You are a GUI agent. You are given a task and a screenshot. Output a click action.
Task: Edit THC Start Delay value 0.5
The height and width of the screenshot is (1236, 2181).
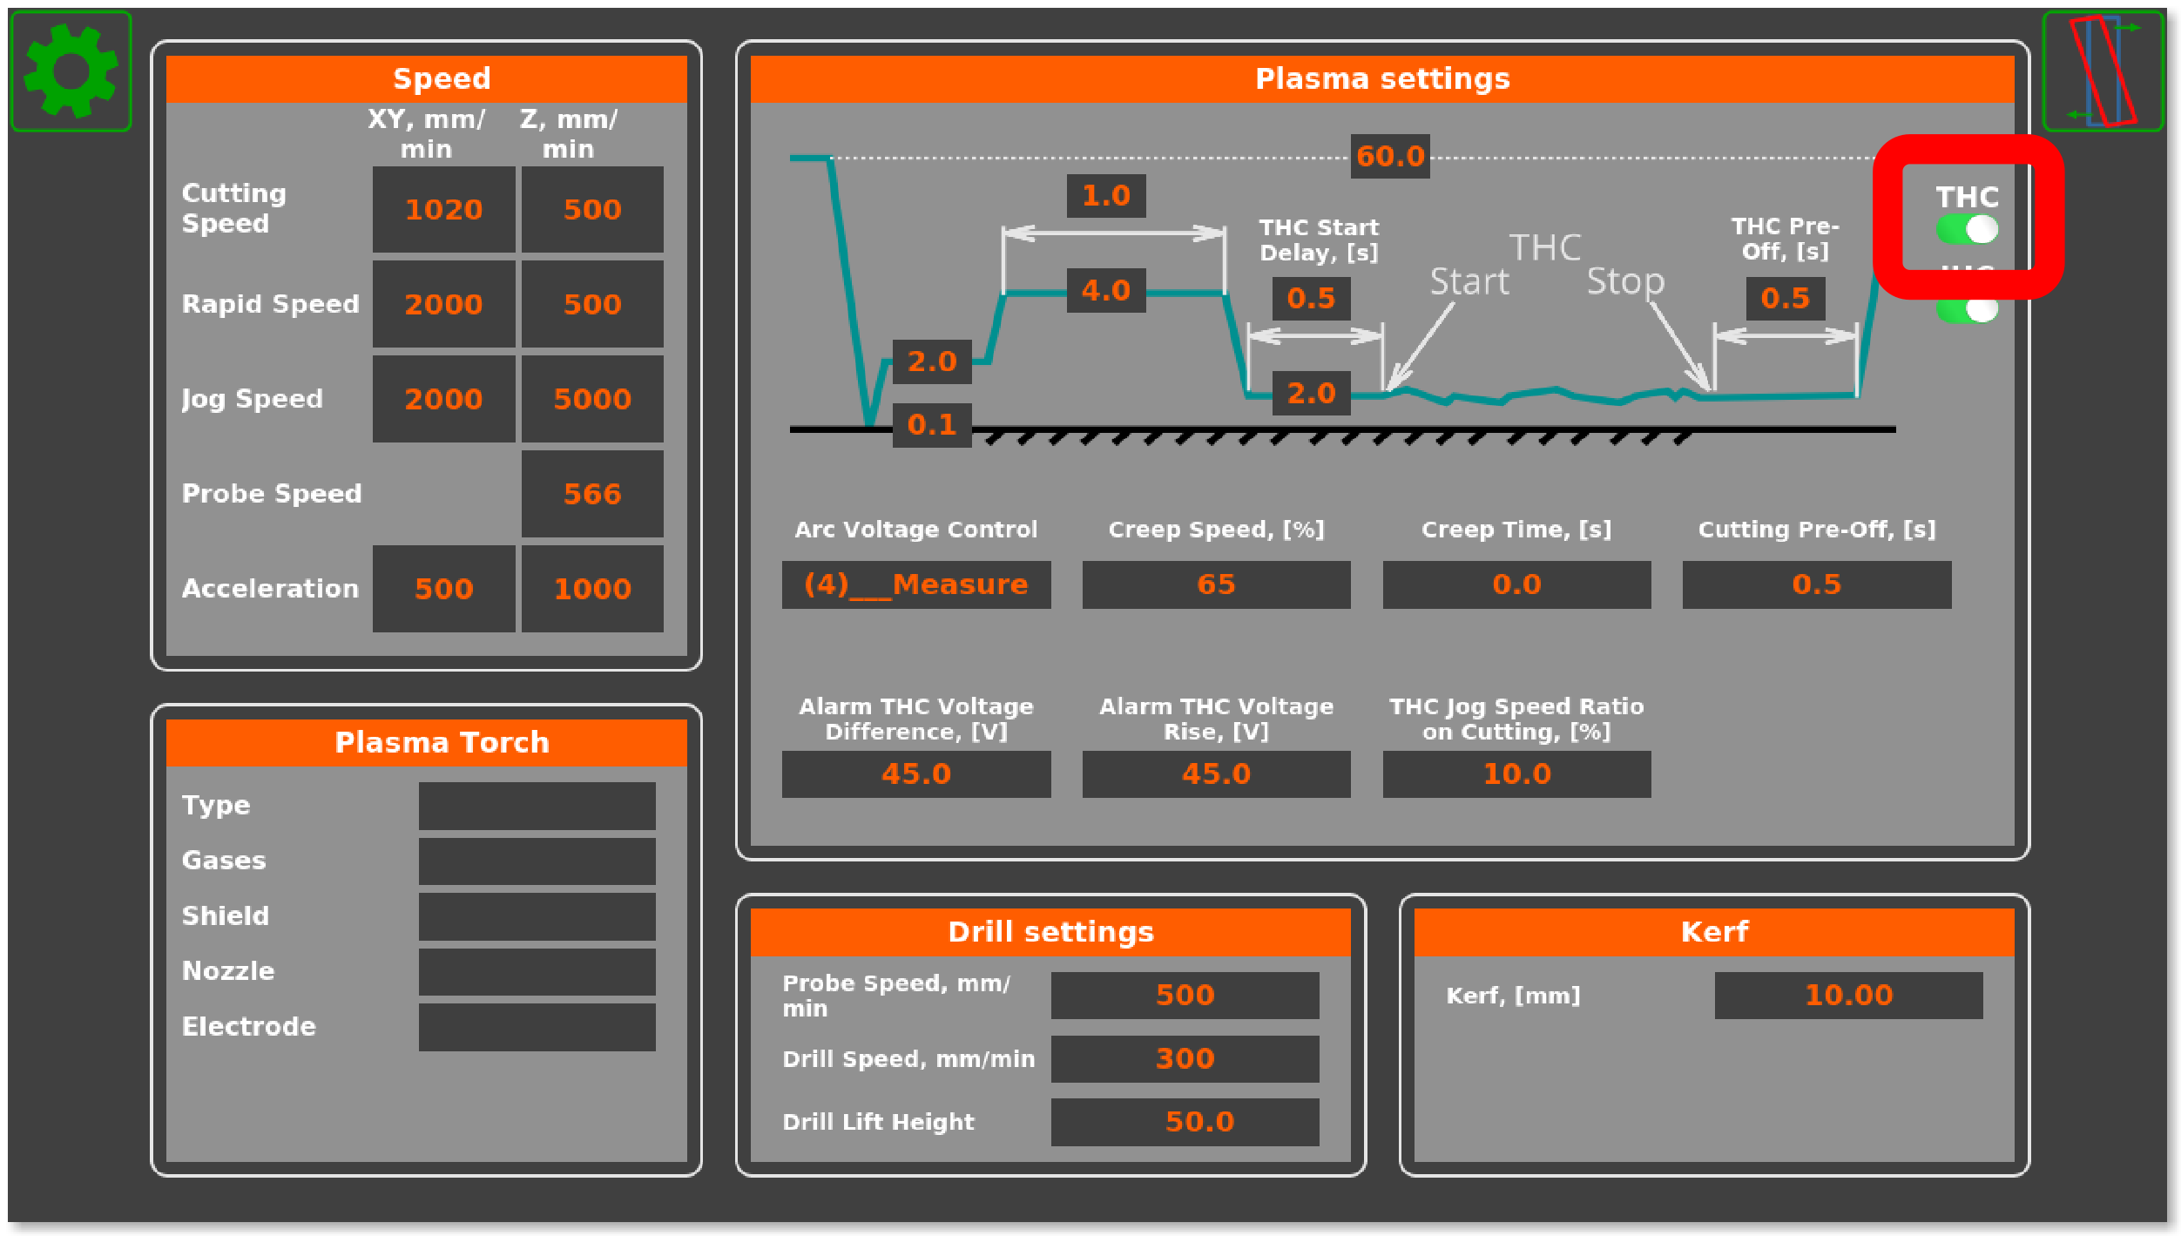pyautogui.click(x=1311, y=299)
